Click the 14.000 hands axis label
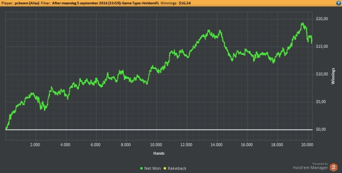This screenshot has height=173, width=342. pyautogui.click(x=217, y=145)
